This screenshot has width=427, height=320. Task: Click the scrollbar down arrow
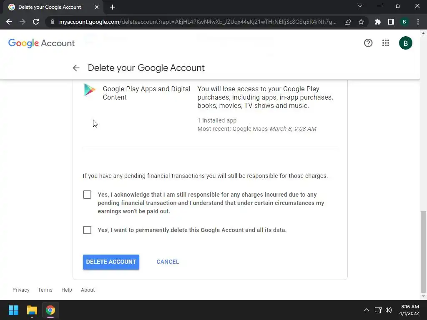point(423,296)
